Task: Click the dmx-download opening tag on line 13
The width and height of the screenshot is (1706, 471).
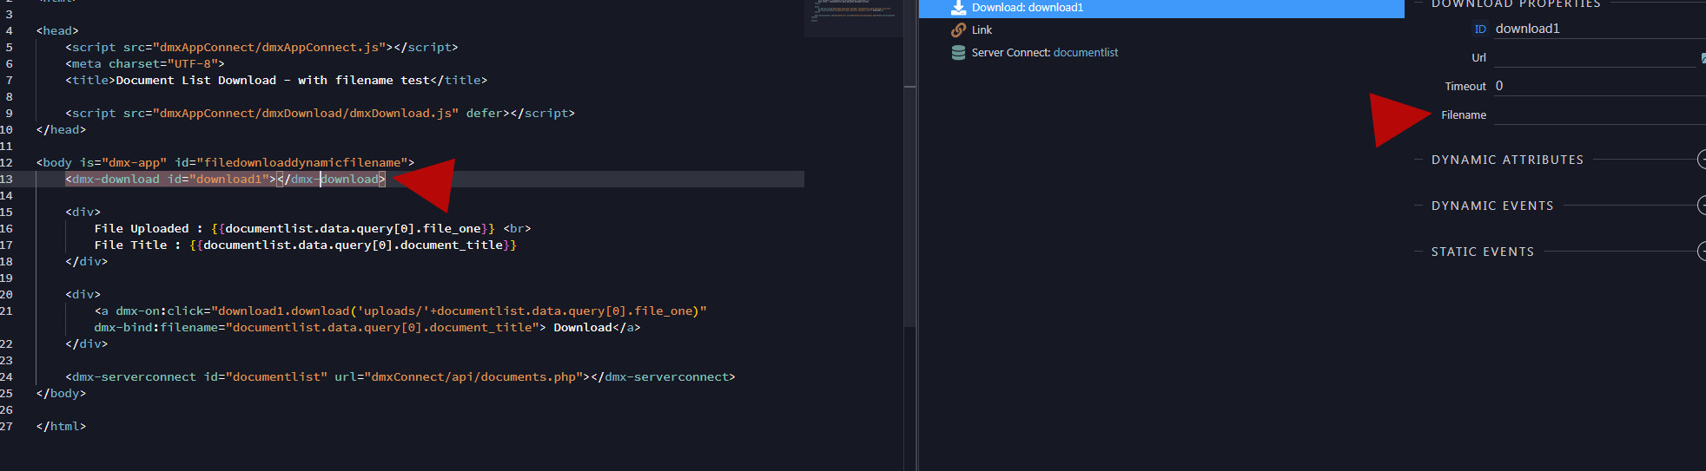Action: click(x=170, y=179)
